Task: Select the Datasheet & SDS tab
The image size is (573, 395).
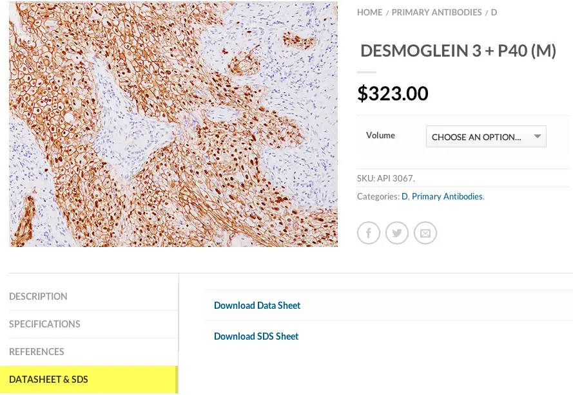Action: point(48,380)
